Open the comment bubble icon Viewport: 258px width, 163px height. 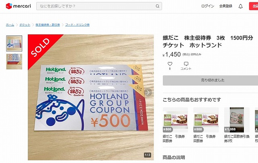click(x=186, y=64)
